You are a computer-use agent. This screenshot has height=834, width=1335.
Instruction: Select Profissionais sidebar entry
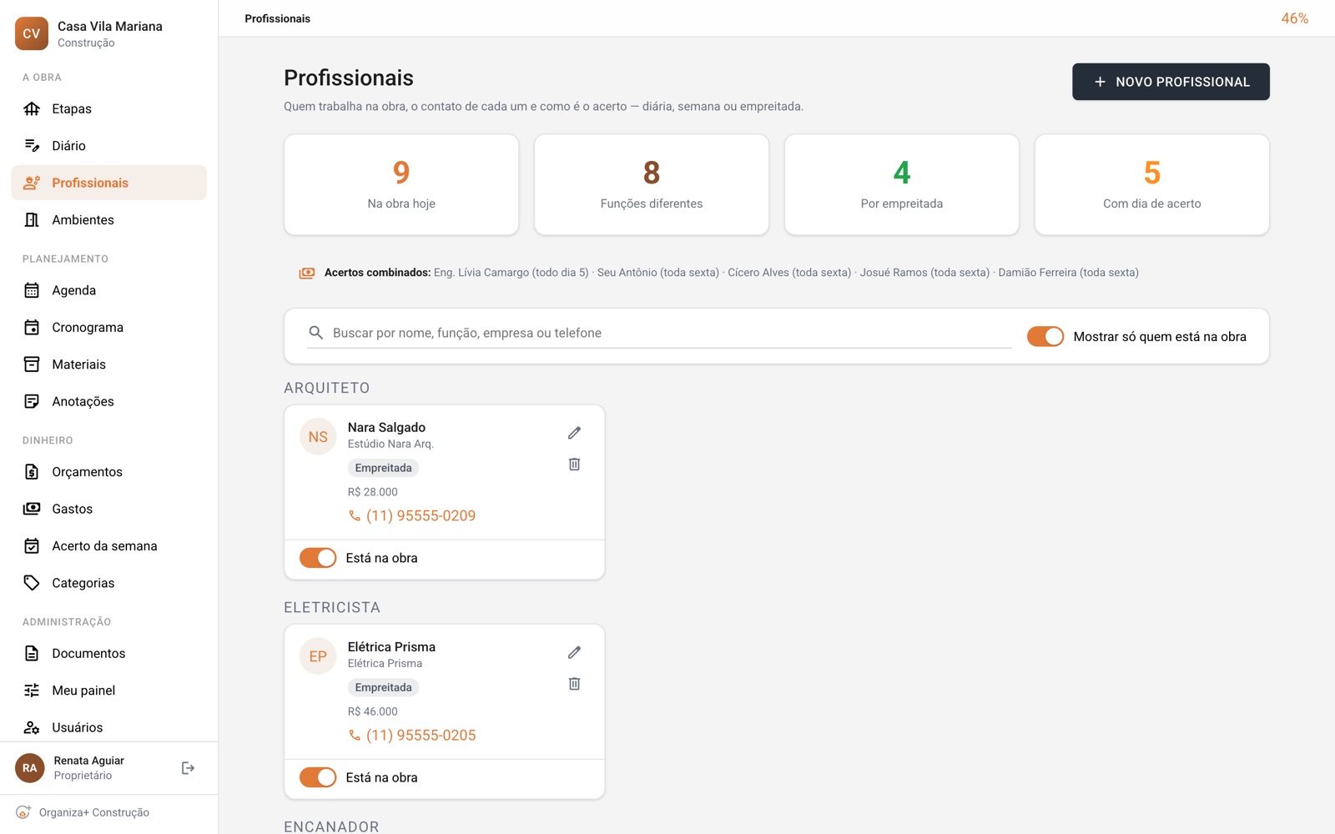[109, 183]
